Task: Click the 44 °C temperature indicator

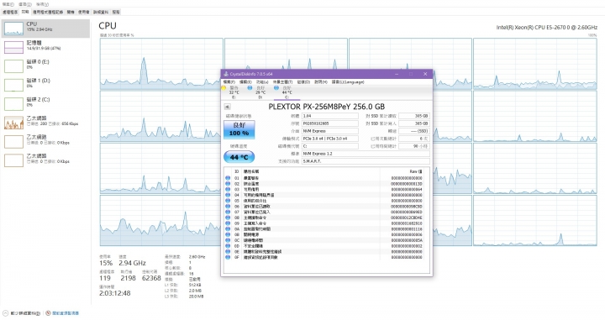Action: (x=239, y=157)
